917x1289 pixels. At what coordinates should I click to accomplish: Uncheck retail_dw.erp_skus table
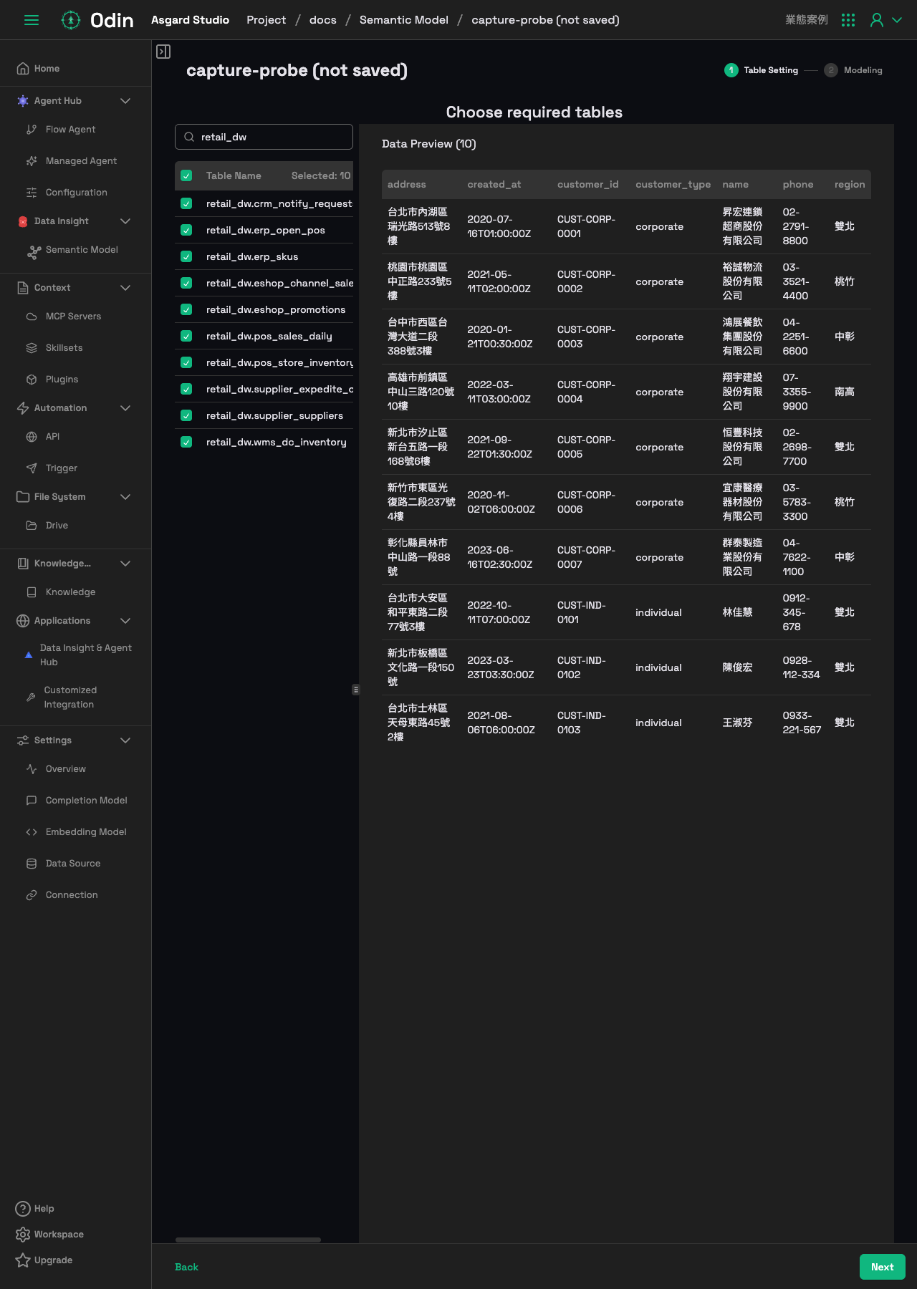click(x=186, y=256)
